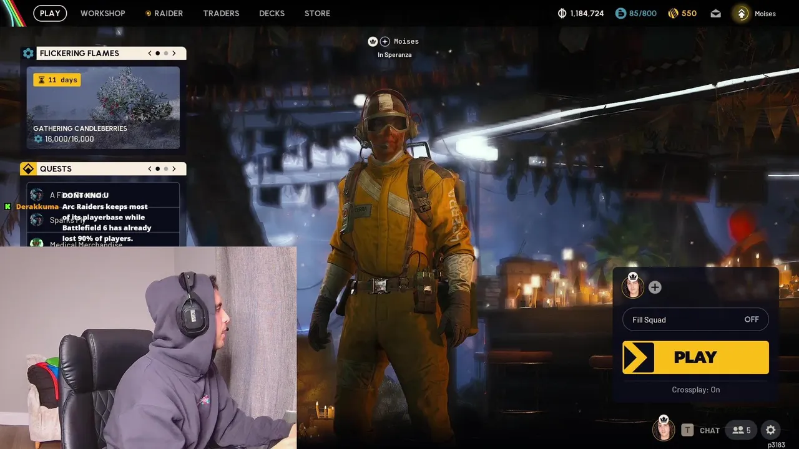Open the STORE tab
The image size is (799, 449).
point(317,13)
